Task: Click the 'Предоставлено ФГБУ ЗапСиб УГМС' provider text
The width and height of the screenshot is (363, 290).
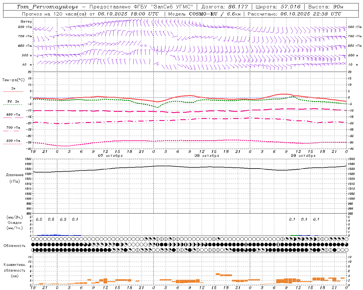Action: click(141, 7)
